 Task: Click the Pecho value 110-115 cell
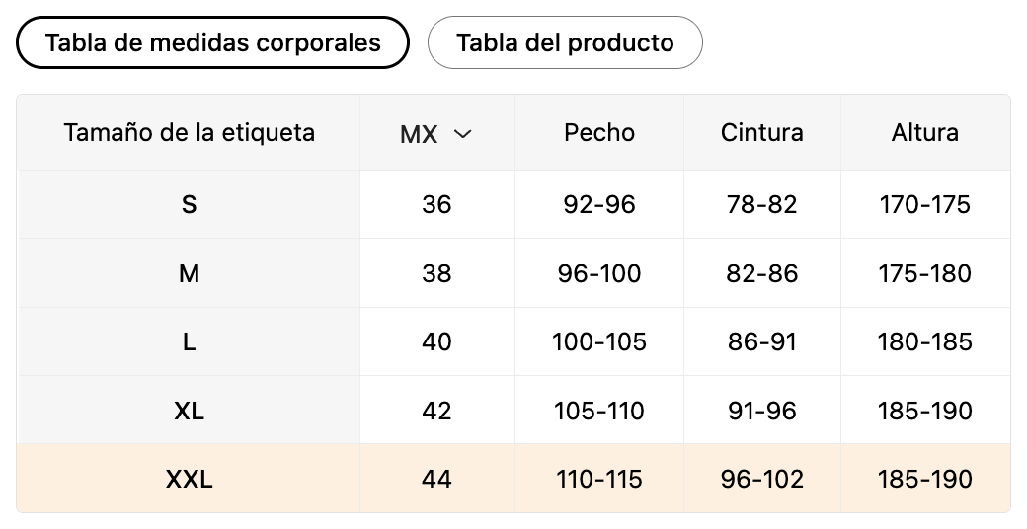click(599, 479)
